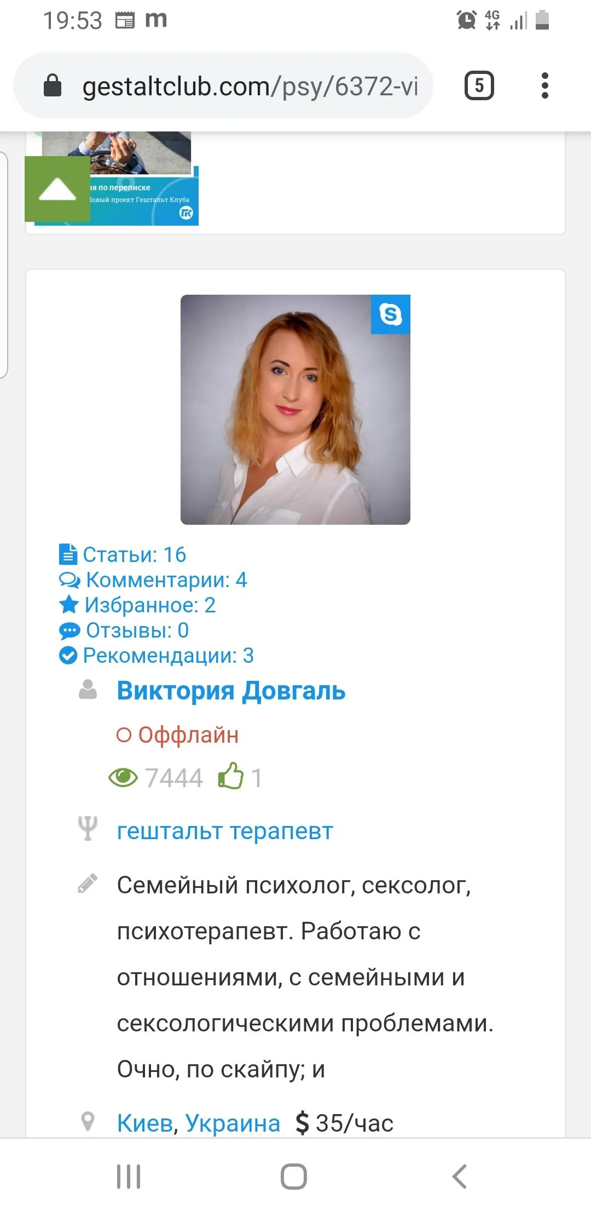Open the browser three-dot menu
The width and height of the screenshot is (591, 1216).
coord(544,86)
